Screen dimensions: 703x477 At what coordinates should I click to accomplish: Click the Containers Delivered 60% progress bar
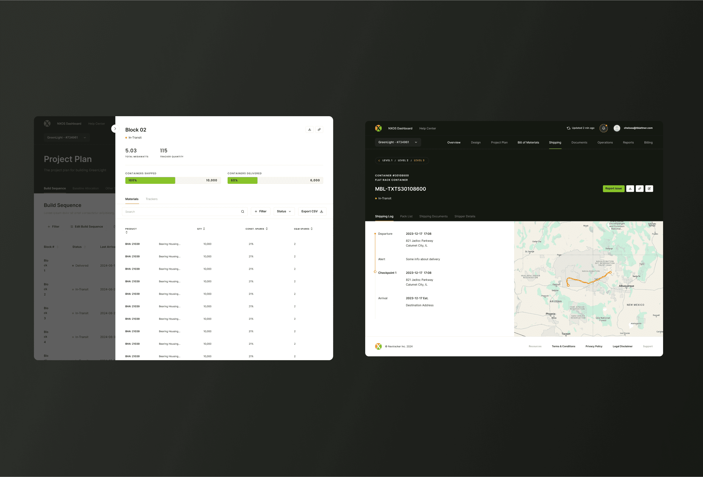275,181
